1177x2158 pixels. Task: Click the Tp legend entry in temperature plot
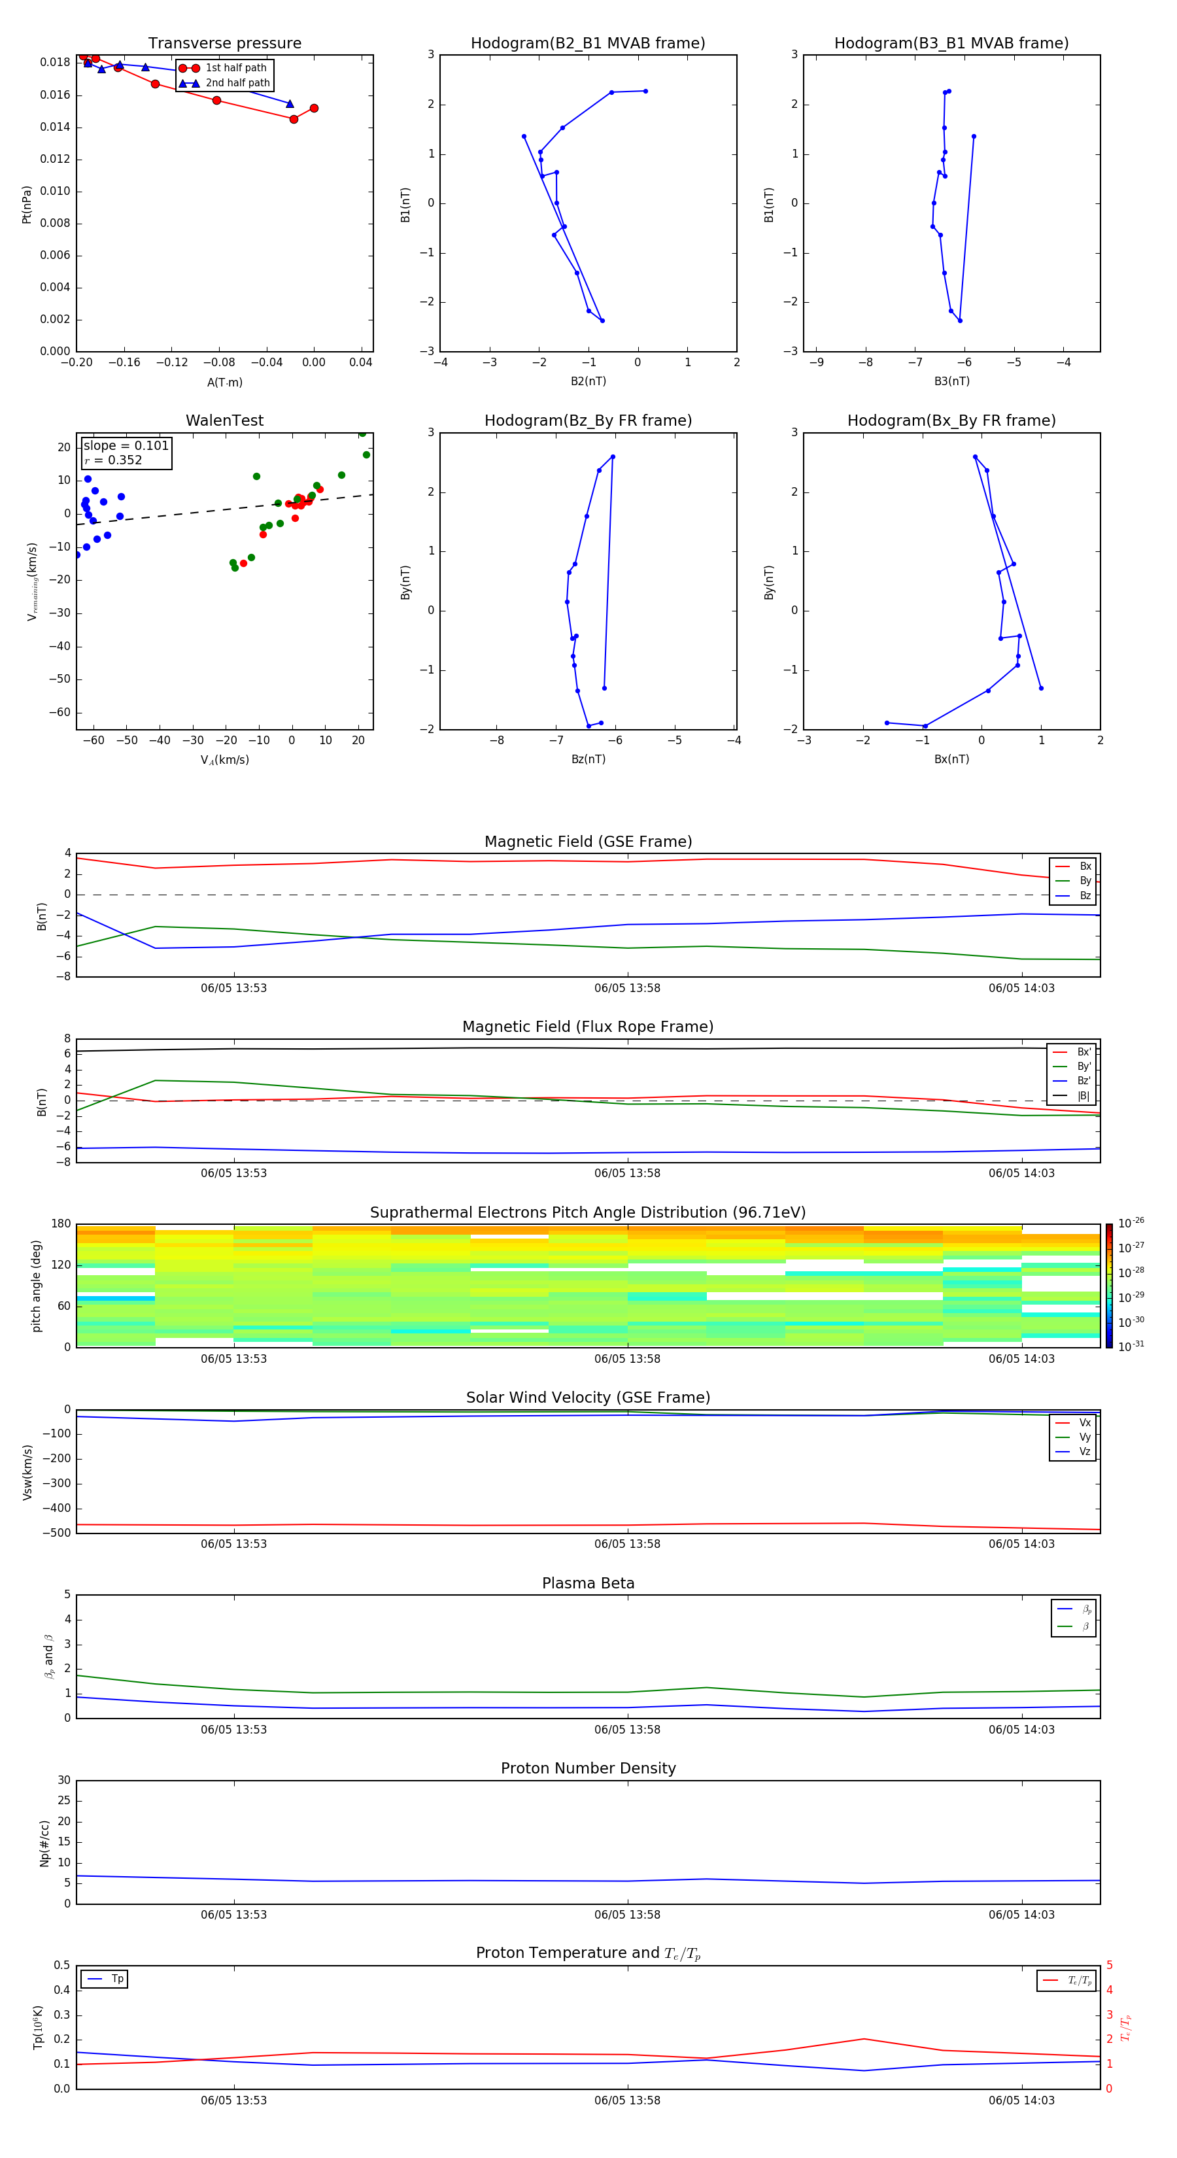pos(105,1979)
